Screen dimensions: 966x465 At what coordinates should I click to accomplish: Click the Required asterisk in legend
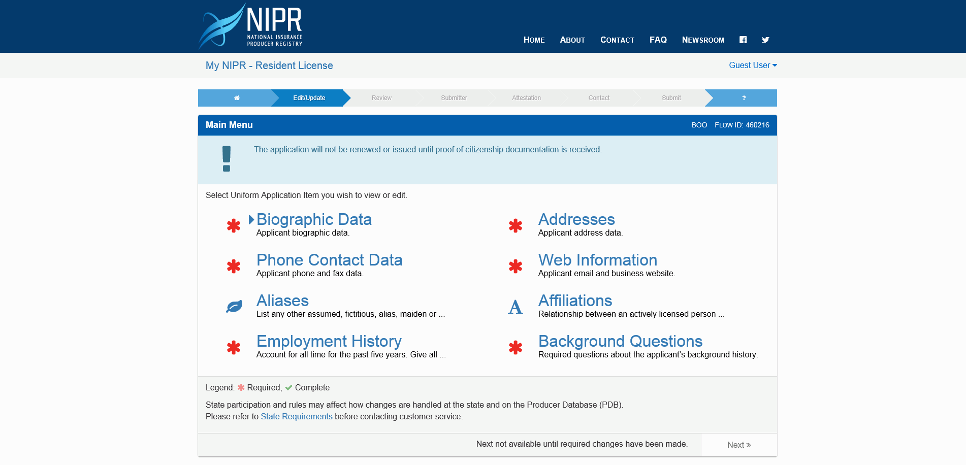point(241,387)
